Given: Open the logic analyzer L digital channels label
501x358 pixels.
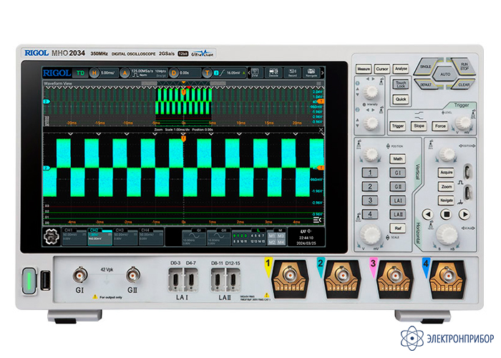Looking at the screenshot, I should point(249,238).
